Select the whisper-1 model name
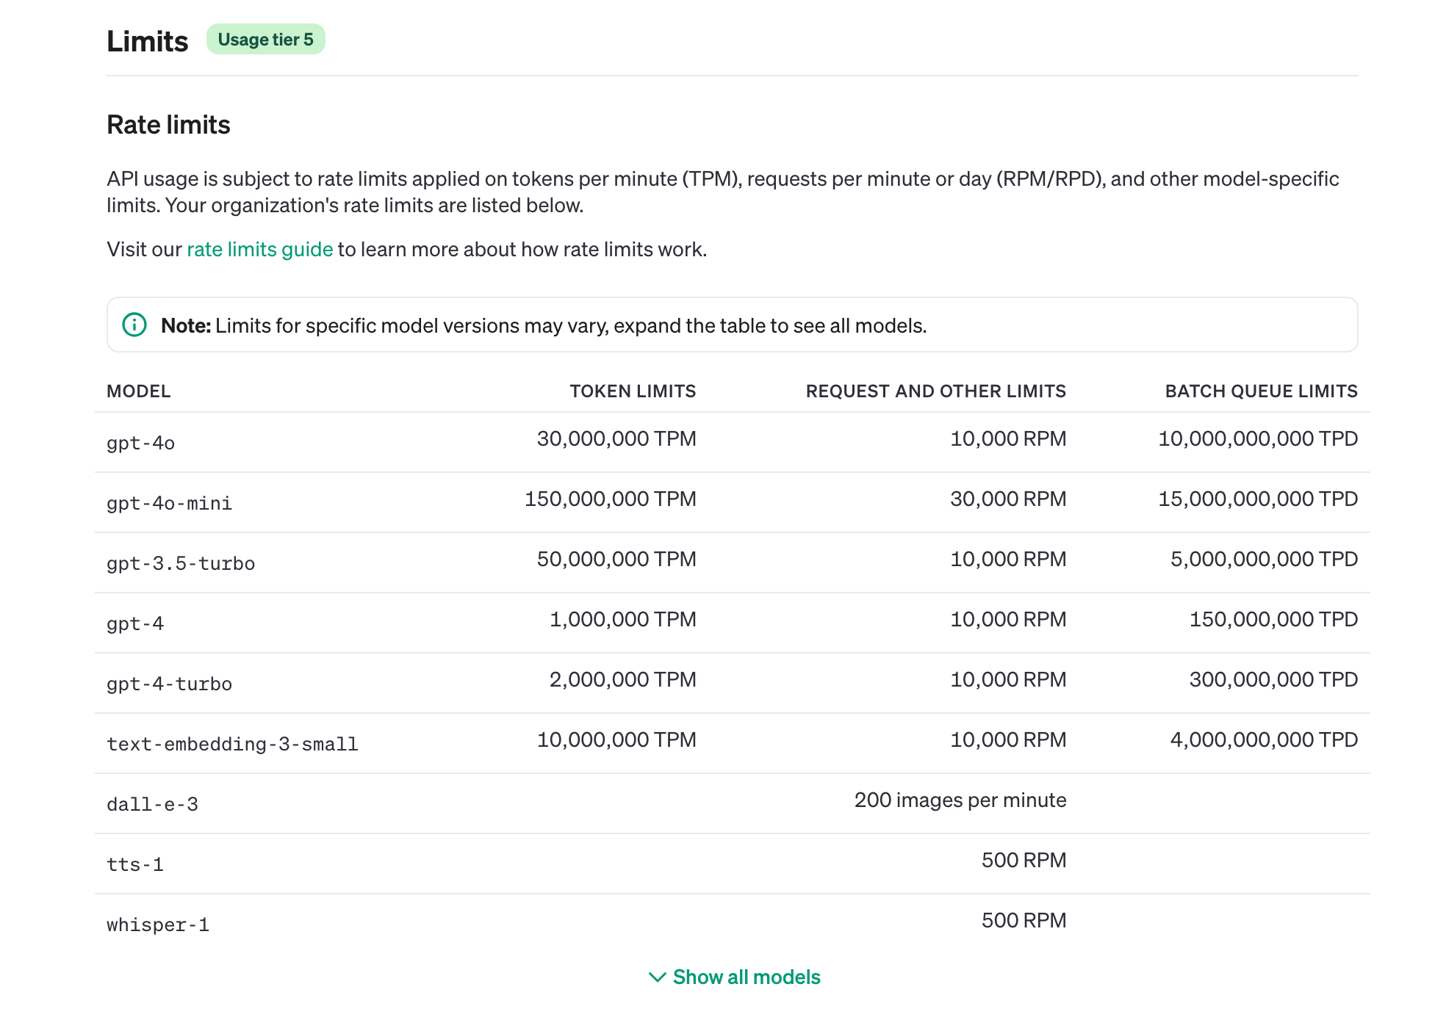This screenshot has width=1446, height=1031. (x=158, y=925)
